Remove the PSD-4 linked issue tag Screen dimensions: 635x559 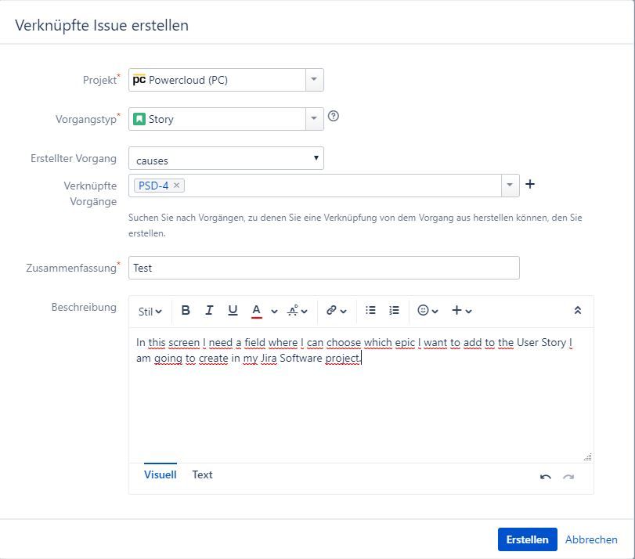175,185
